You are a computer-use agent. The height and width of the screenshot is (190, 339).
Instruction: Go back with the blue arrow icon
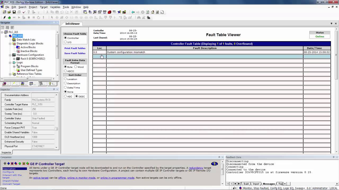click(x=133, y=12)
